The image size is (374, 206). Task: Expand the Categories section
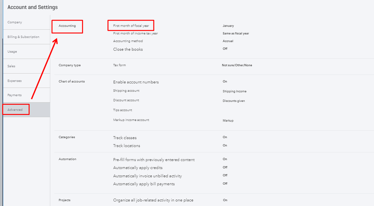[x=67, y=137]
